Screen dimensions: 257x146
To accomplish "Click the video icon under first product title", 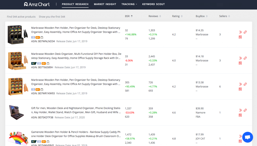I will point(33,37).
